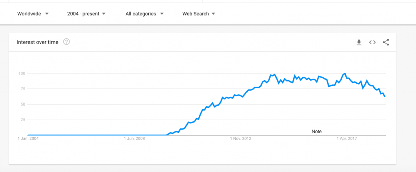Share the interest over time chart
The image size is (416, 172).
click(386, 42)
